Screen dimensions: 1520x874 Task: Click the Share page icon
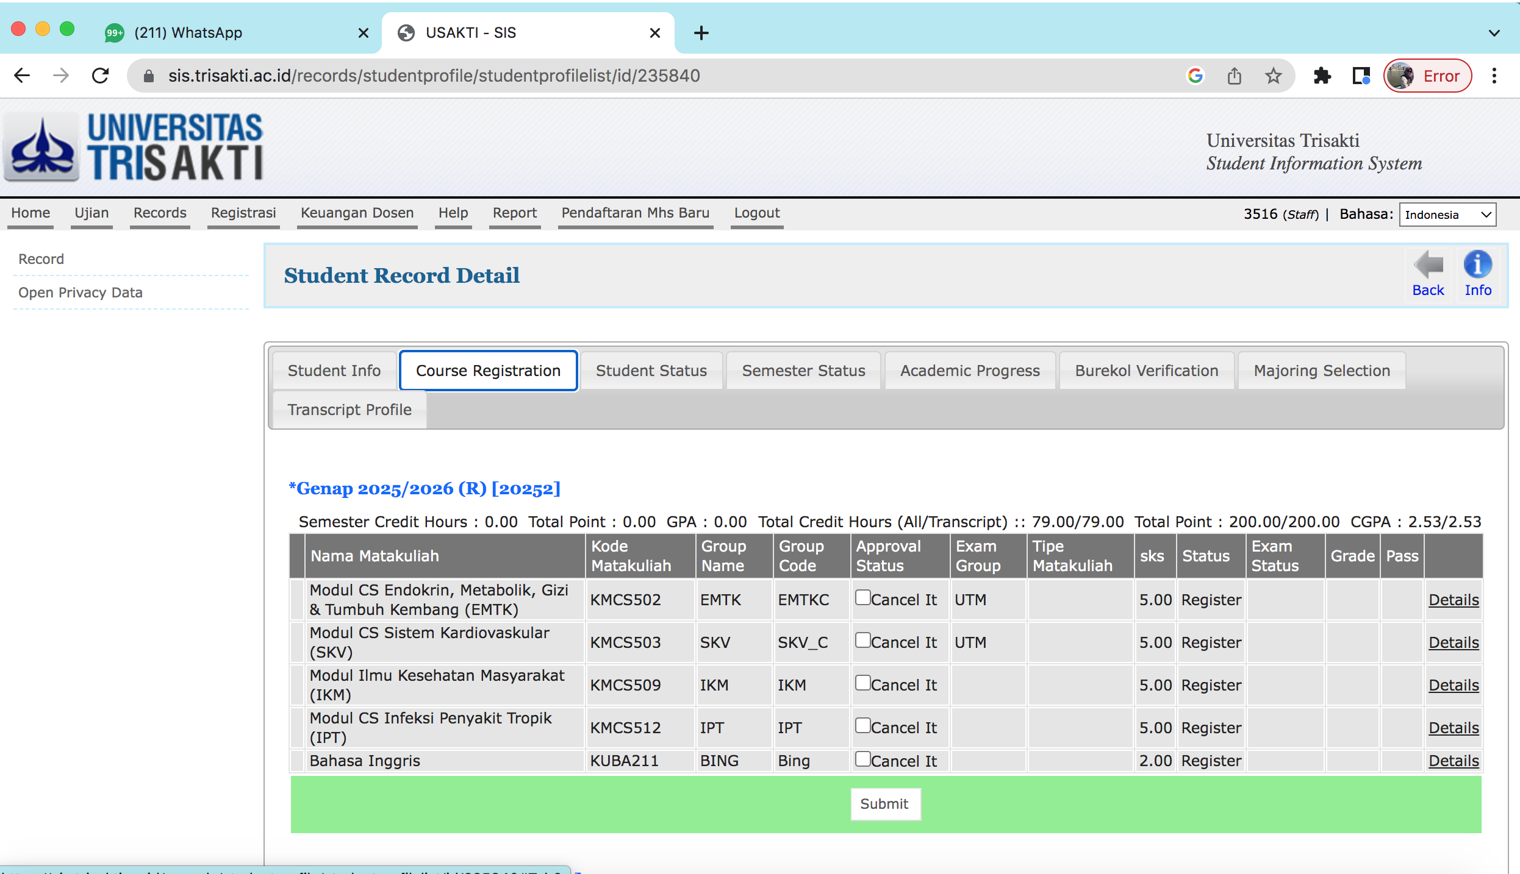[x=1234, y=76]
